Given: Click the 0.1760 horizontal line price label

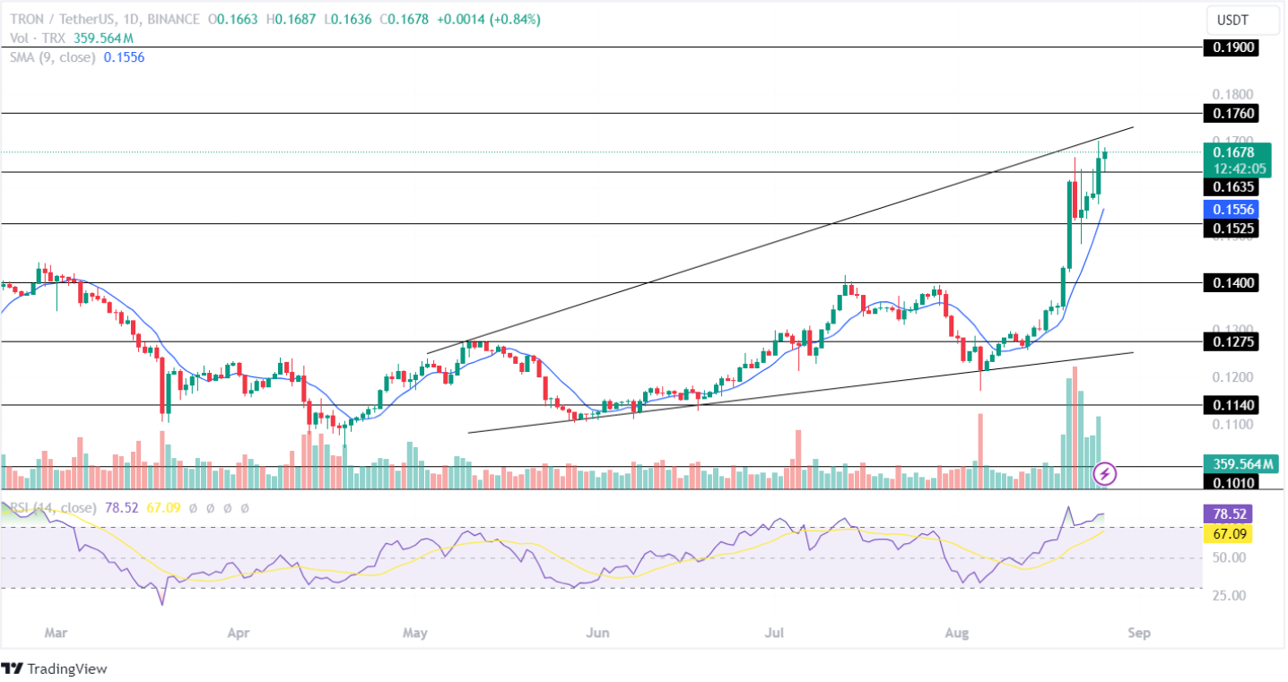Looking at the screenshot, I should 1230,114.
